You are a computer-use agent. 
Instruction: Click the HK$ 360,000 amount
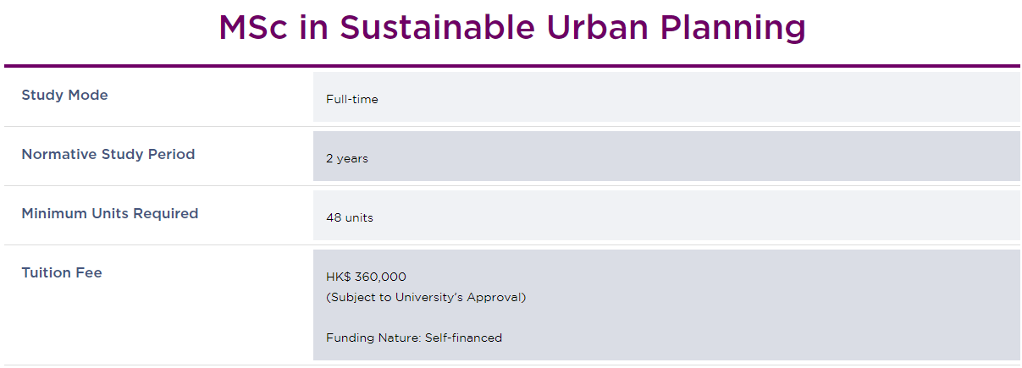366,277
